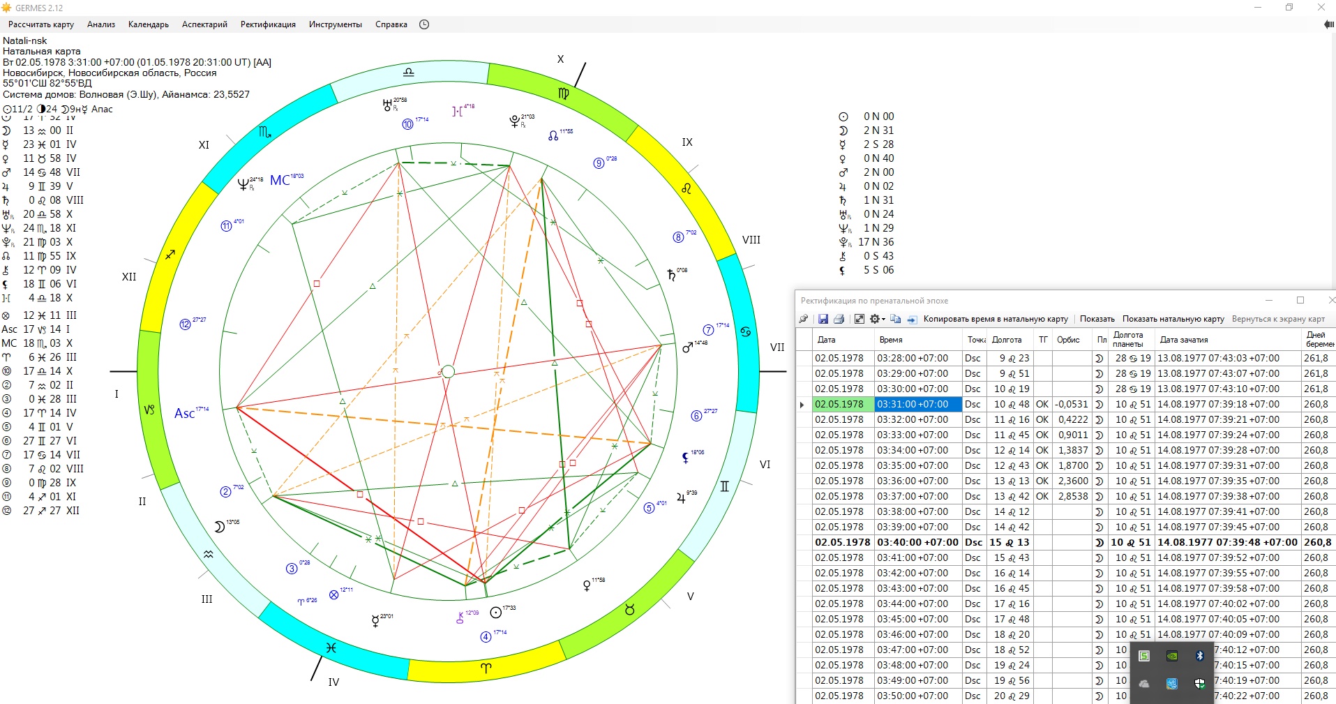This screenshot has width=1336, height=704.
Task: Print the rectification table
Action: click(x=839, y=319)
